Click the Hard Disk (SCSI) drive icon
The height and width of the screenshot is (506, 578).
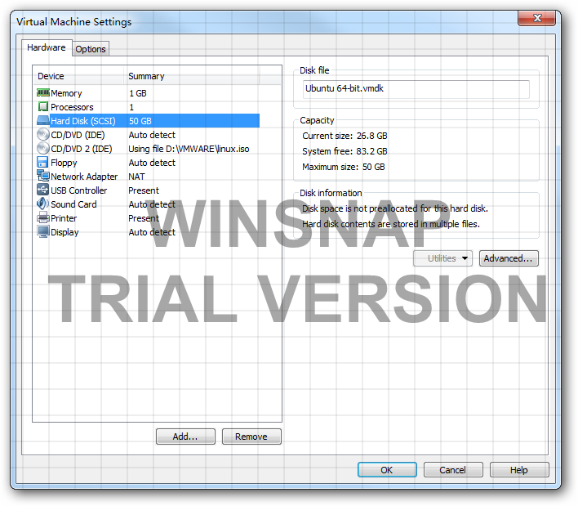43,120
